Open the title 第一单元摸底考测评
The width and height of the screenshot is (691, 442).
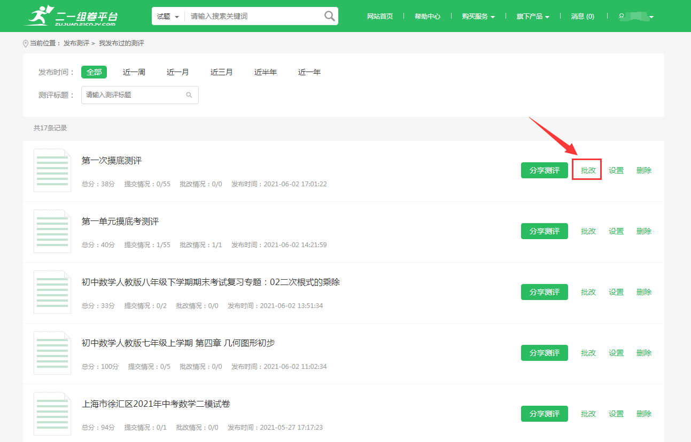pos(120,222)
